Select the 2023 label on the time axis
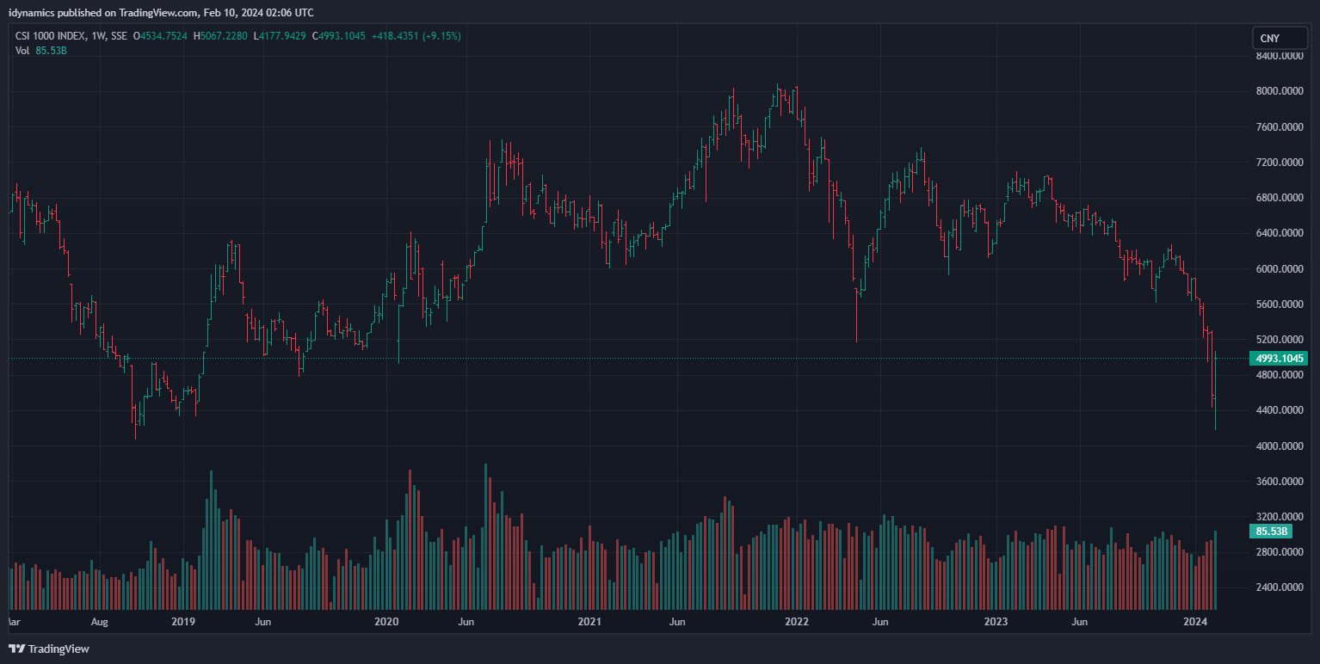This screenshot has height=664, width=1320. [996, 621]
